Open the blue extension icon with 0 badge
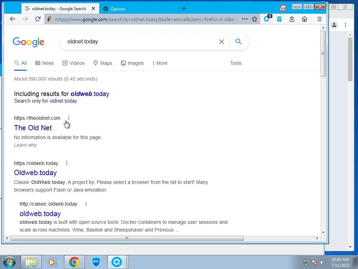 pyautogui.click(x=267, y=19)
